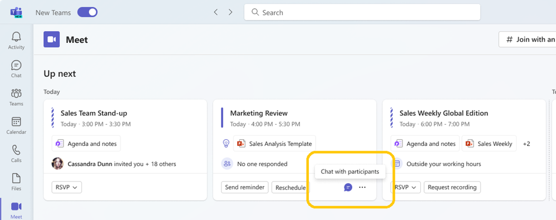Click the 'No one responded' status text
The image size is (556, 220).
pos(262,164)
